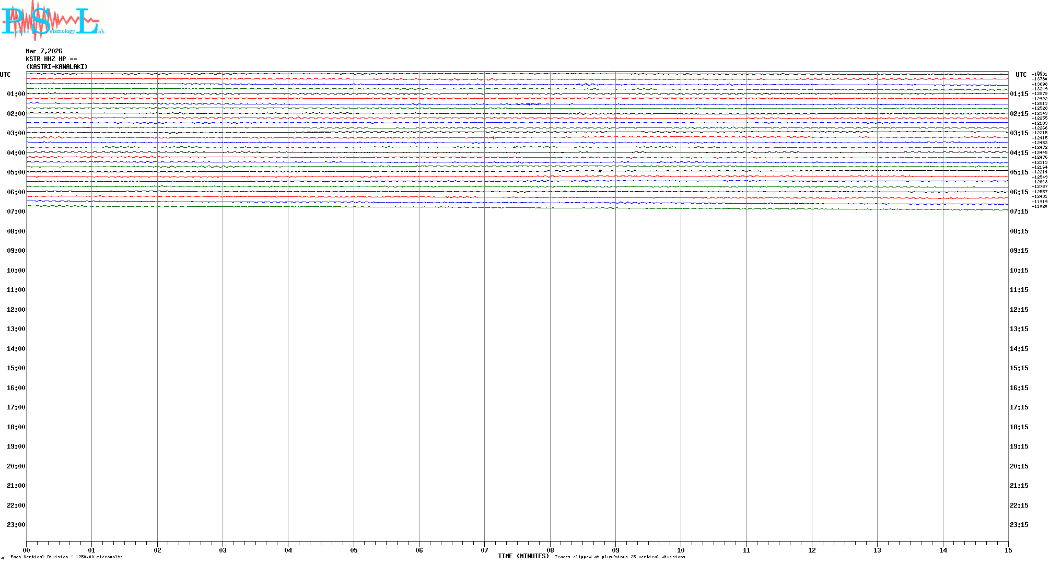The width and height of the screenshot is (1050, 564).
Task: Click the 18:15 label on right axis
Action: click(x=1019, y=427)
